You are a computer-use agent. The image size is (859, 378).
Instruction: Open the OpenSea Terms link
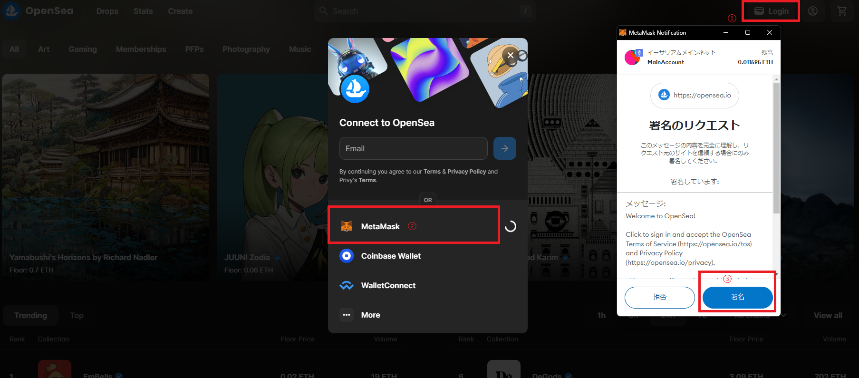pyautogui.click(x=432, y=172)
